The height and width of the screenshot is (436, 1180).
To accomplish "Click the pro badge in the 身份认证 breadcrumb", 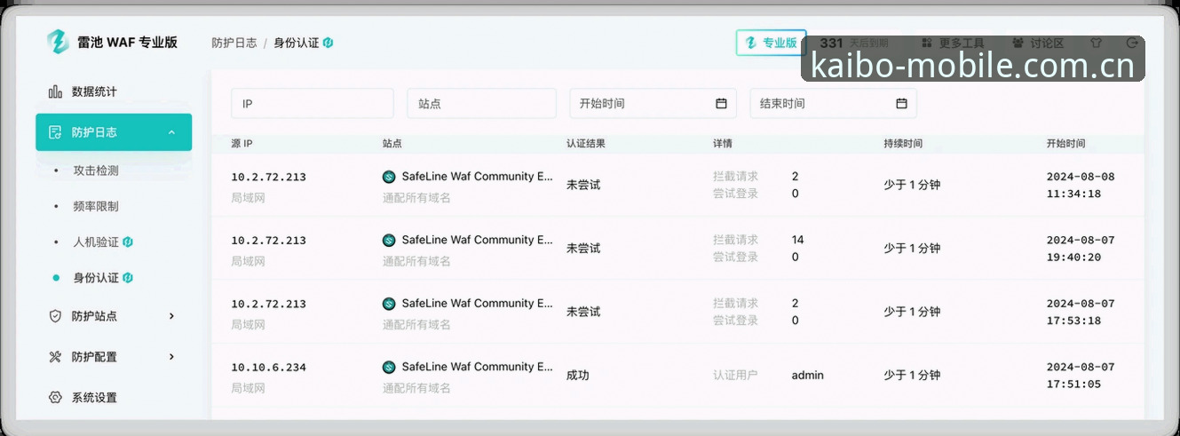I will (x=328, y=43).
